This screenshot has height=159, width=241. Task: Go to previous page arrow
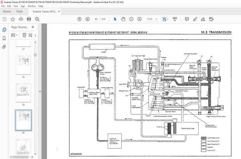[79, 19]
